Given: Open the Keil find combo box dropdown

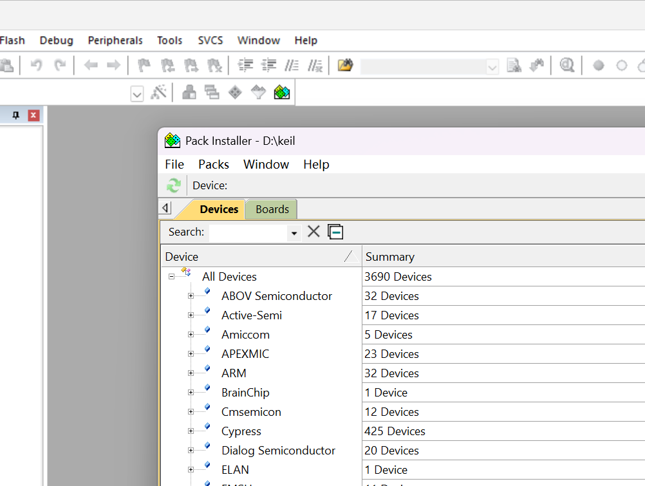Looking at the screenshot, I should [x=492, y=66].
